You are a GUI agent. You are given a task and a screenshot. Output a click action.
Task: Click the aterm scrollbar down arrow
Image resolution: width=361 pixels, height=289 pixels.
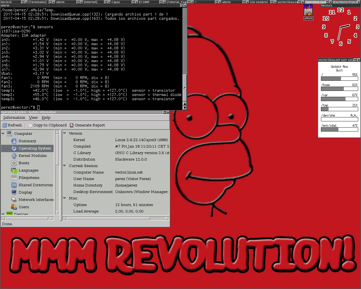[x=185, y=108]
